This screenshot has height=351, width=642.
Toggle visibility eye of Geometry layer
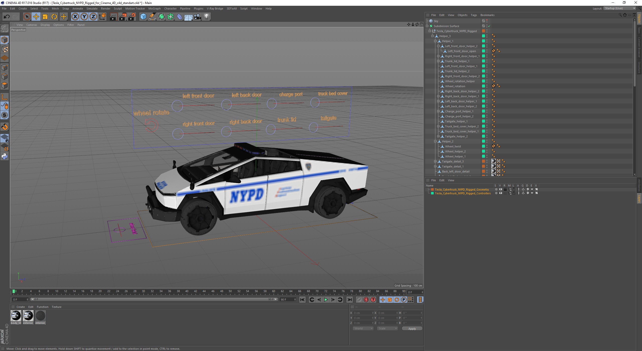click(501, 189)
